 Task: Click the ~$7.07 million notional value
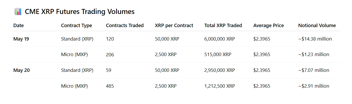(x=314, y=70)
